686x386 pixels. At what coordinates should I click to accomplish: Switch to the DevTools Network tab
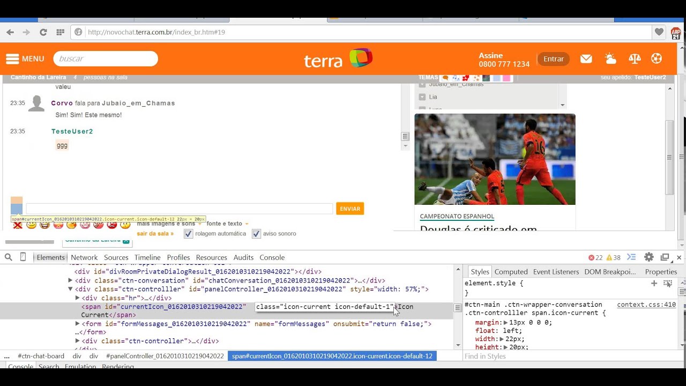coord(84,257)
